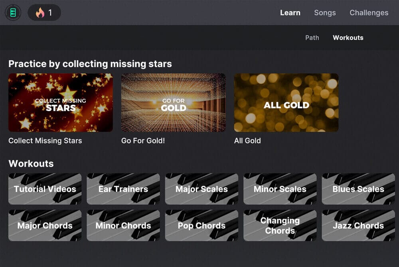Start the Major Chords workout
399x267 pixels.
pos(45,226)
